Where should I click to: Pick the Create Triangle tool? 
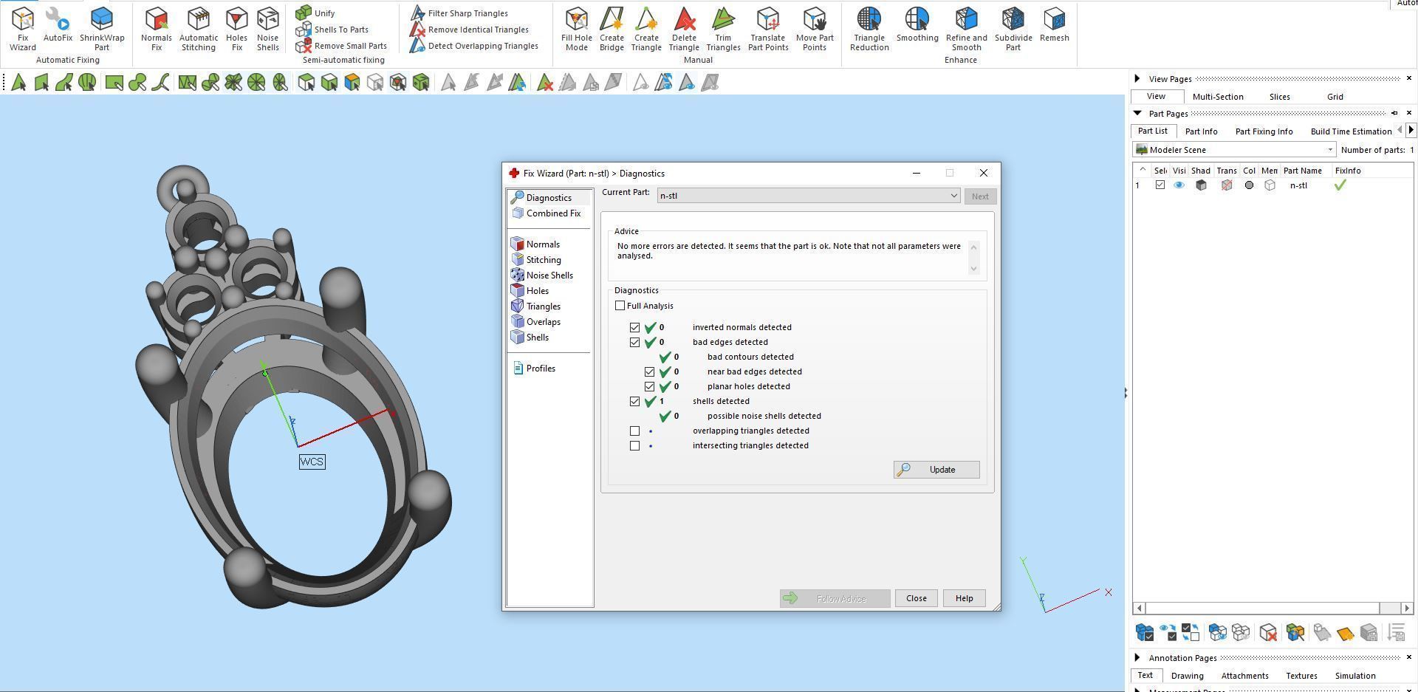pyautogui.click(x=646, y=29)
